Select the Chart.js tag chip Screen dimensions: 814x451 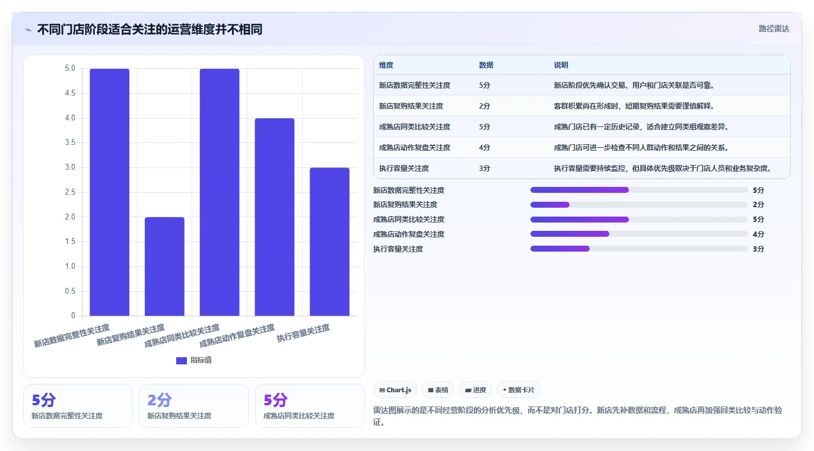click(395, 390)
